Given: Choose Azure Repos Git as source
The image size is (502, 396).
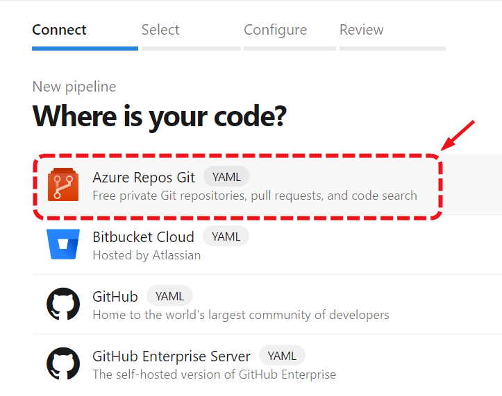Looking at the screenshot, I should (144, 178).
